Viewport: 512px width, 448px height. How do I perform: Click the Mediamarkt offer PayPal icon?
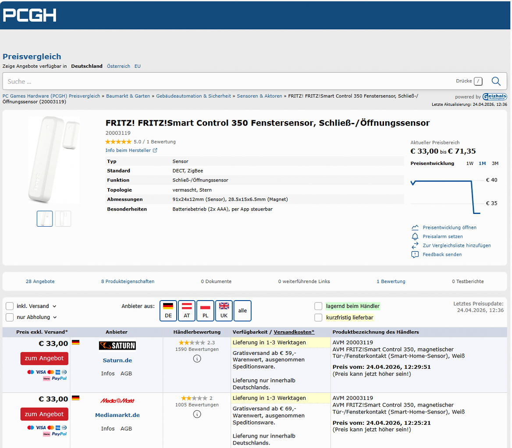click(x=59, y=434)
